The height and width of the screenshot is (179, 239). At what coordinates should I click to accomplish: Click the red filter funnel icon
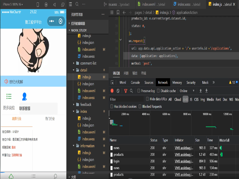pos(125,91)
